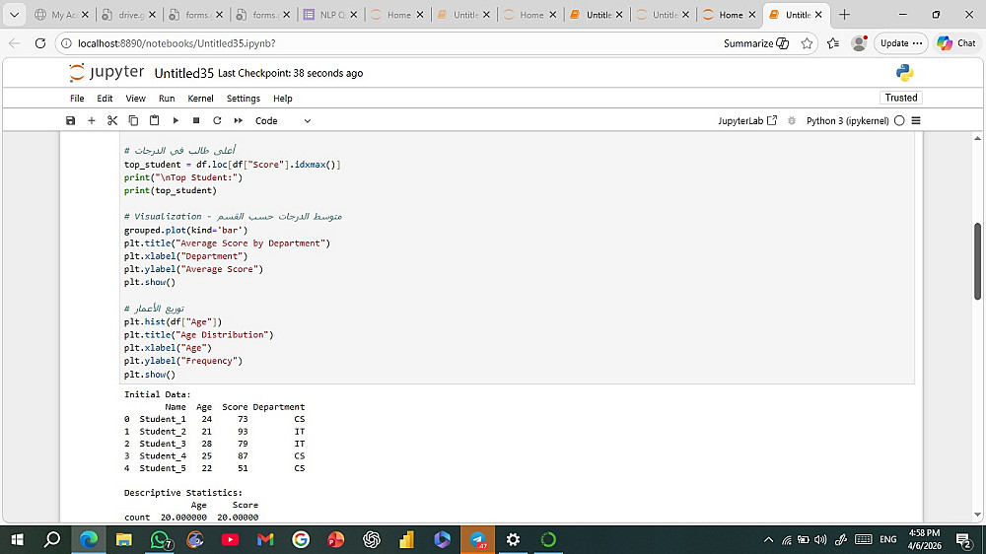Open the cell type Code dropdown
The height and width of the screenshot is (554, 986).
tap(283, 120)
